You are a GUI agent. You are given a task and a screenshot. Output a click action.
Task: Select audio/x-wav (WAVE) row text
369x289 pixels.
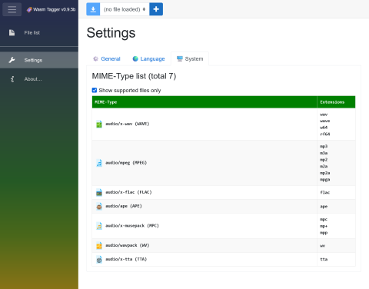(x=128, y=124)
